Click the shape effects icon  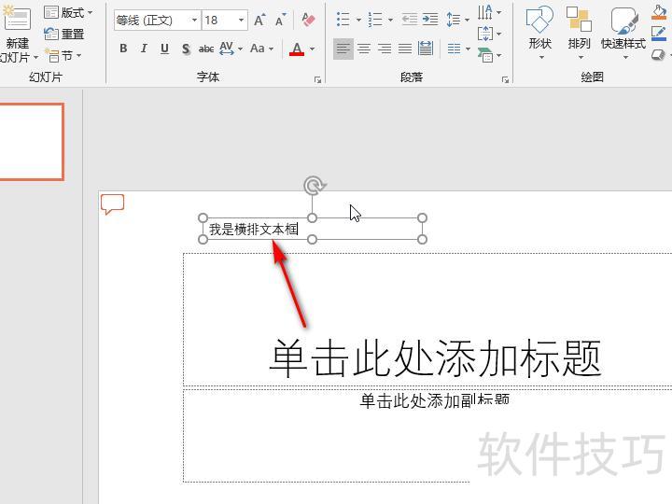[658, 55]
